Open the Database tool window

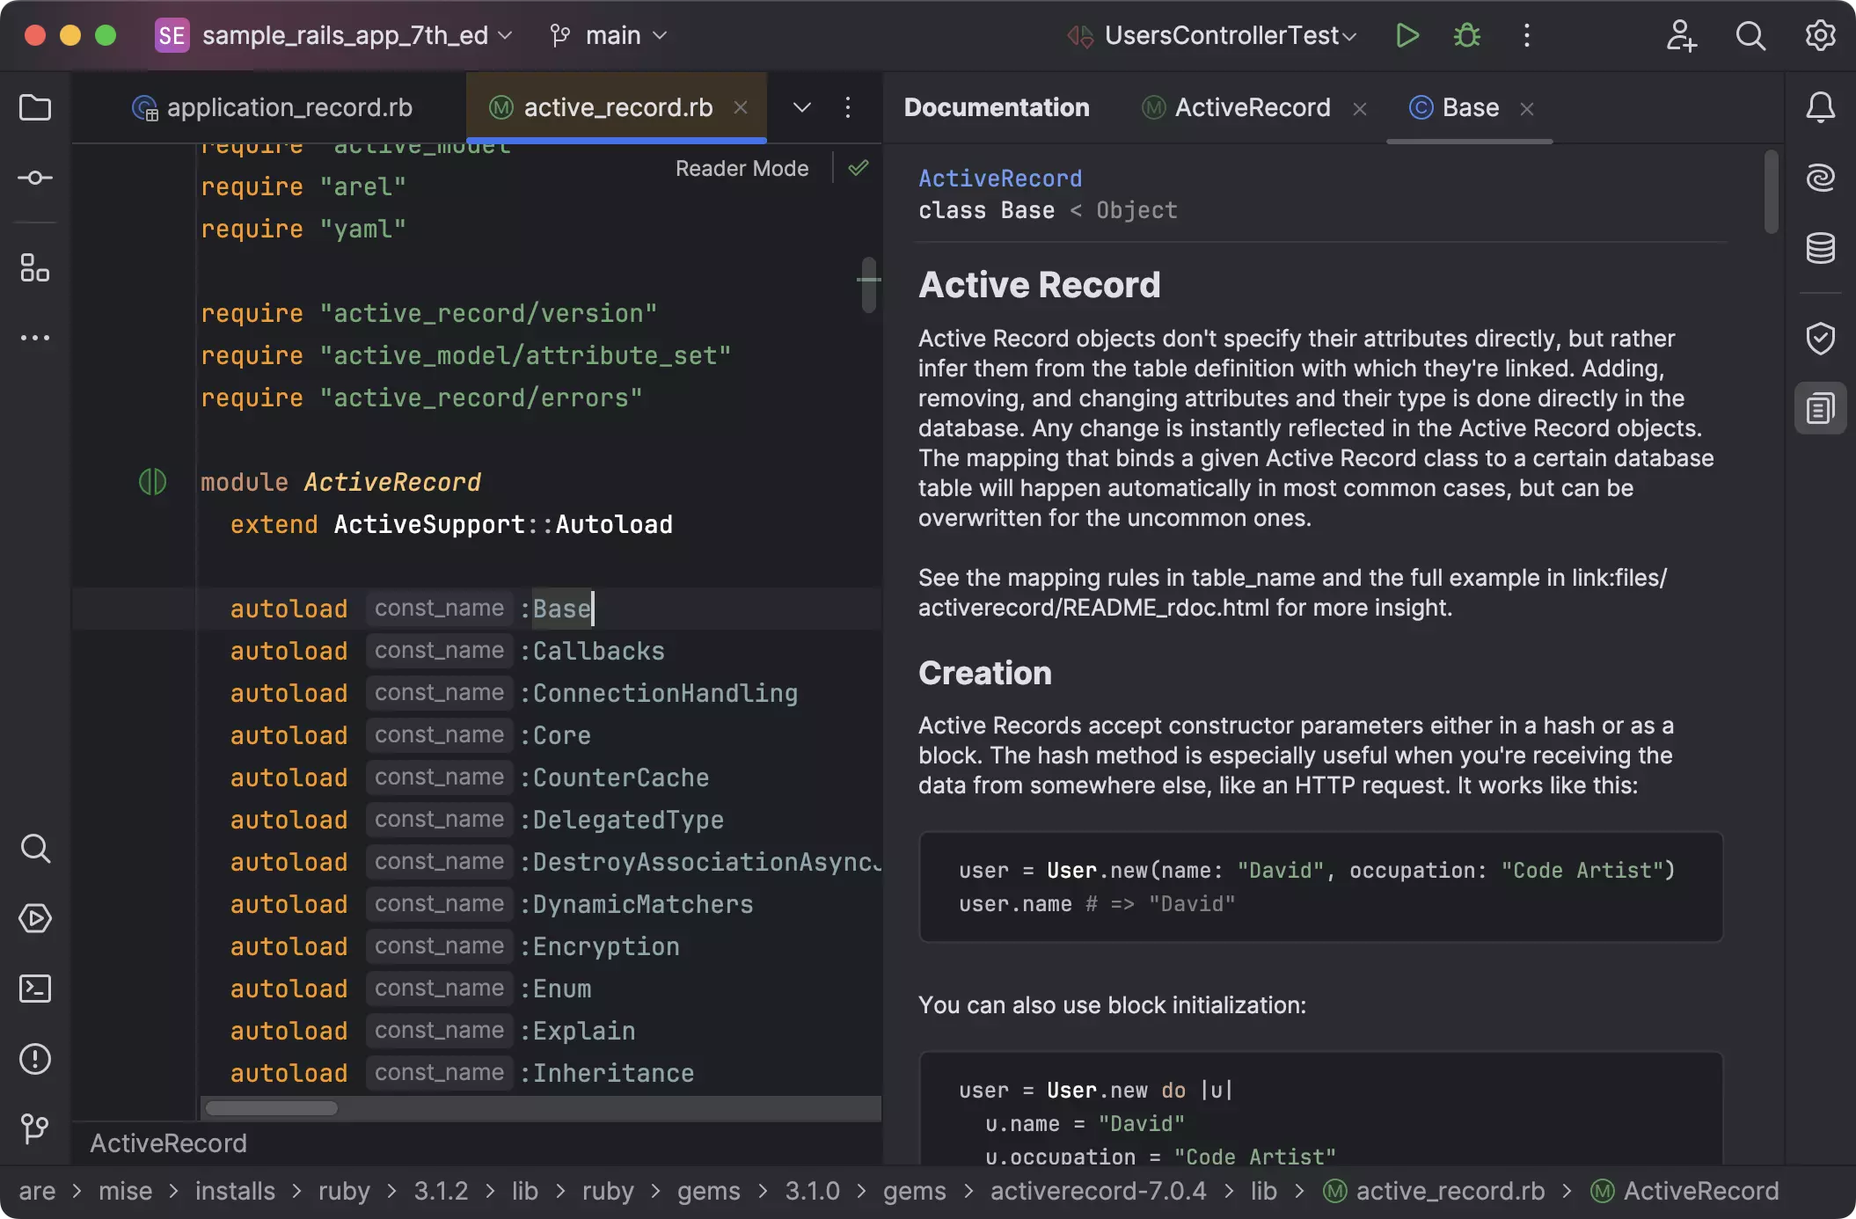[x=1820, y=249]
